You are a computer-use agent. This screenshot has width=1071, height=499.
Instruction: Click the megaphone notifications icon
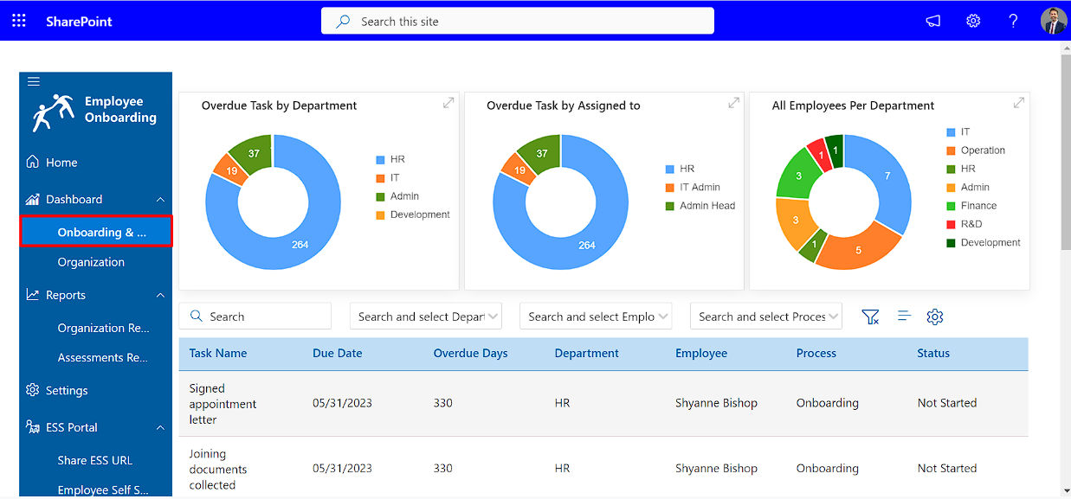[x=932, y=22]
